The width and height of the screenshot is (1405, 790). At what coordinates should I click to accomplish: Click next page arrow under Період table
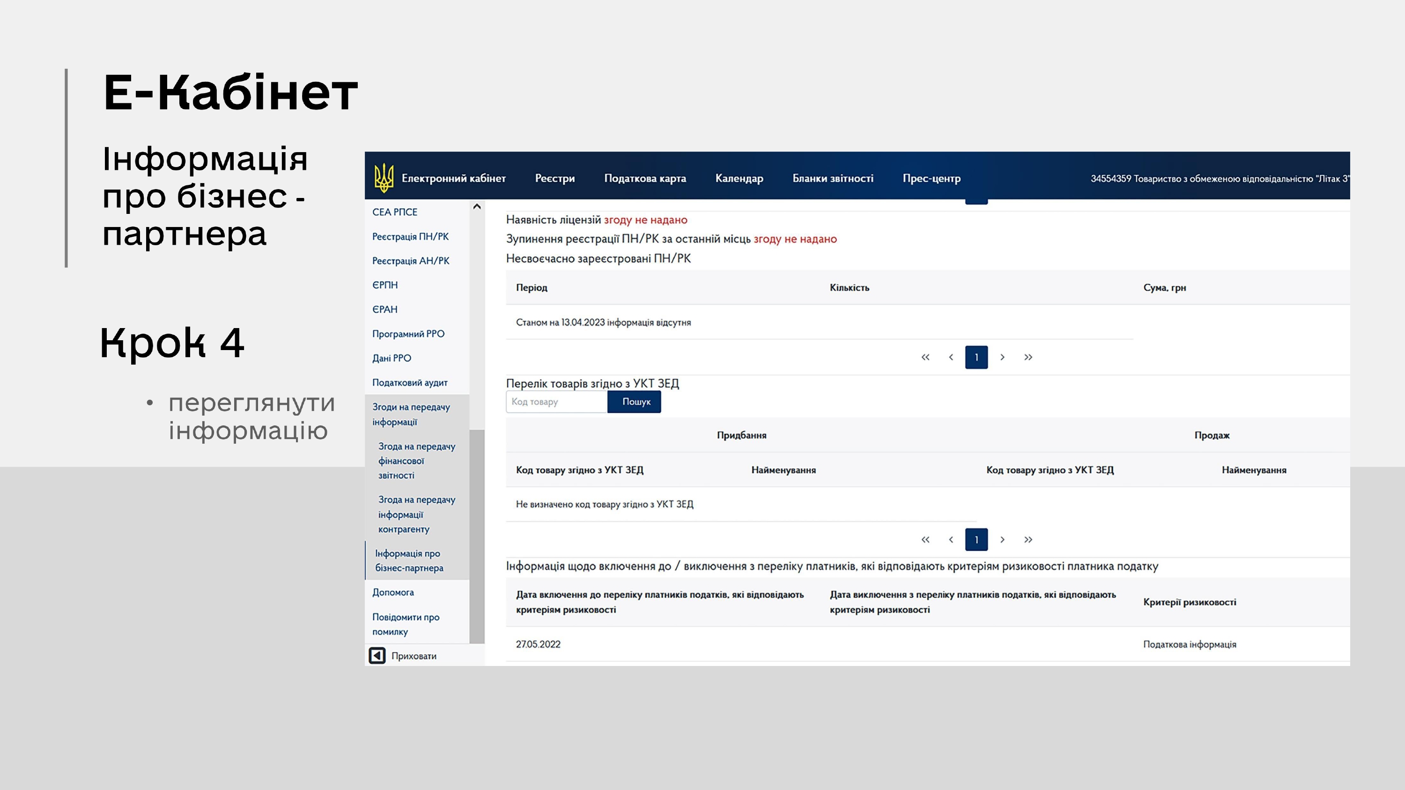pos(1002,357)
